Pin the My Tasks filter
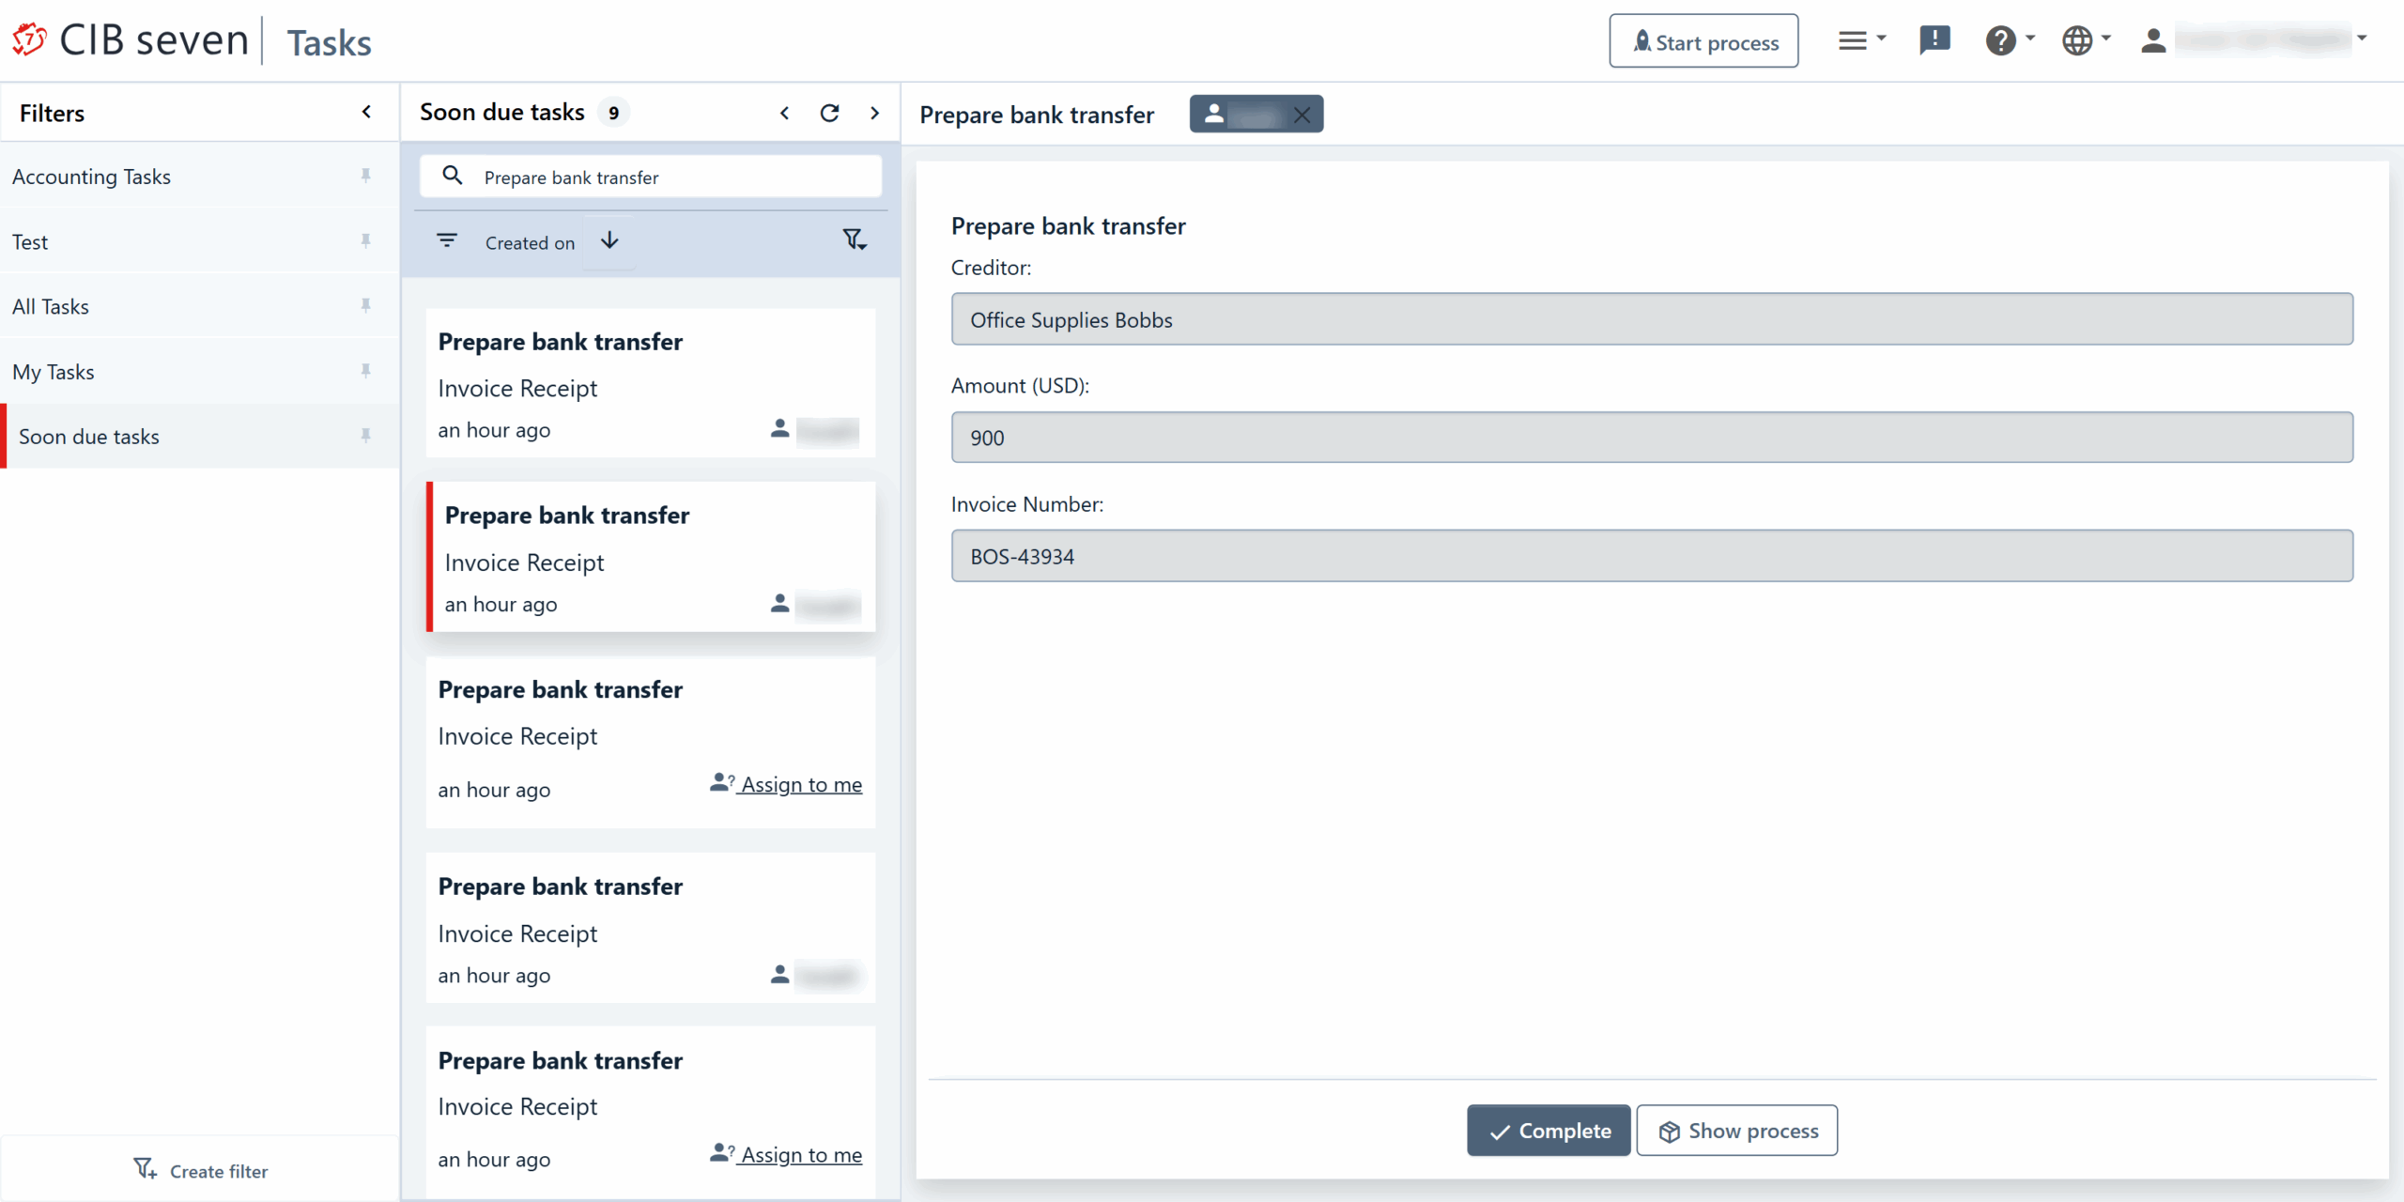 (365, 371)
